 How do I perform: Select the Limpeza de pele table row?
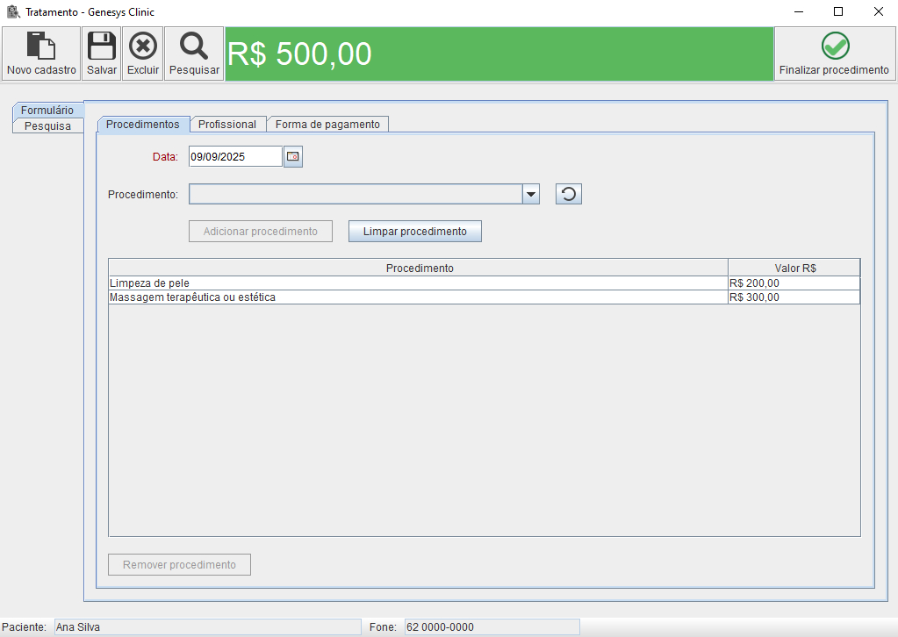417,283
